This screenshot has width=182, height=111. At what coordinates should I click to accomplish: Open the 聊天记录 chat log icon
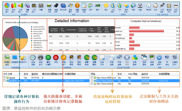tap(126, 7)
